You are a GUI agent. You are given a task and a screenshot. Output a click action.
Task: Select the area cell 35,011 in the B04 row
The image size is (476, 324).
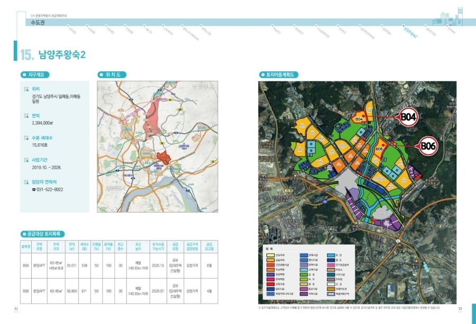pos(71,266)
